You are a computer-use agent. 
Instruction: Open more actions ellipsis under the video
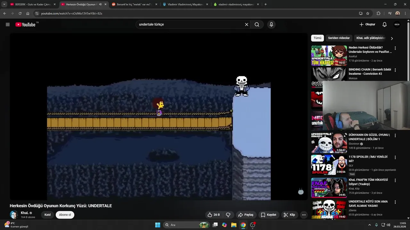304,215
